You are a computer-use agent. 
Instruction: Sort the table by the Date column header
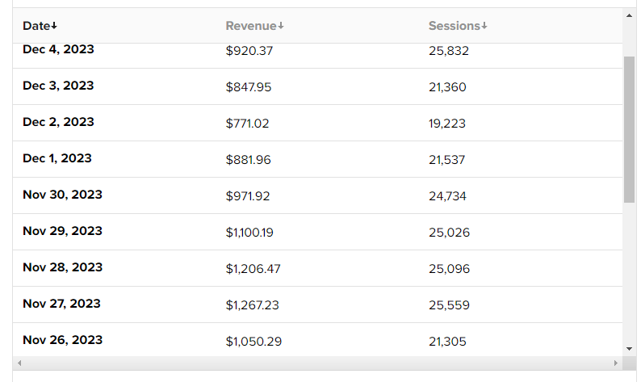click(40, 26)
